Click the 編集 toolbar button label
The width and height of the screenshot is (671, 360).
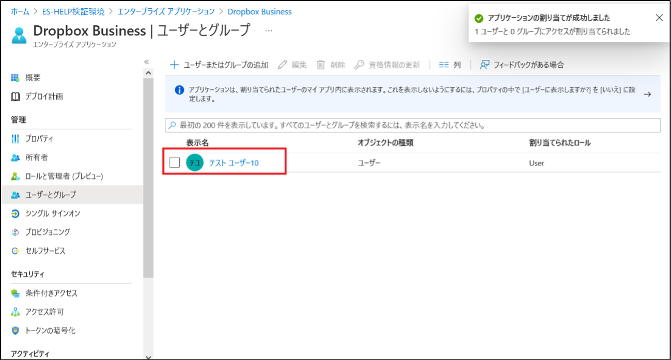point(299,65)
